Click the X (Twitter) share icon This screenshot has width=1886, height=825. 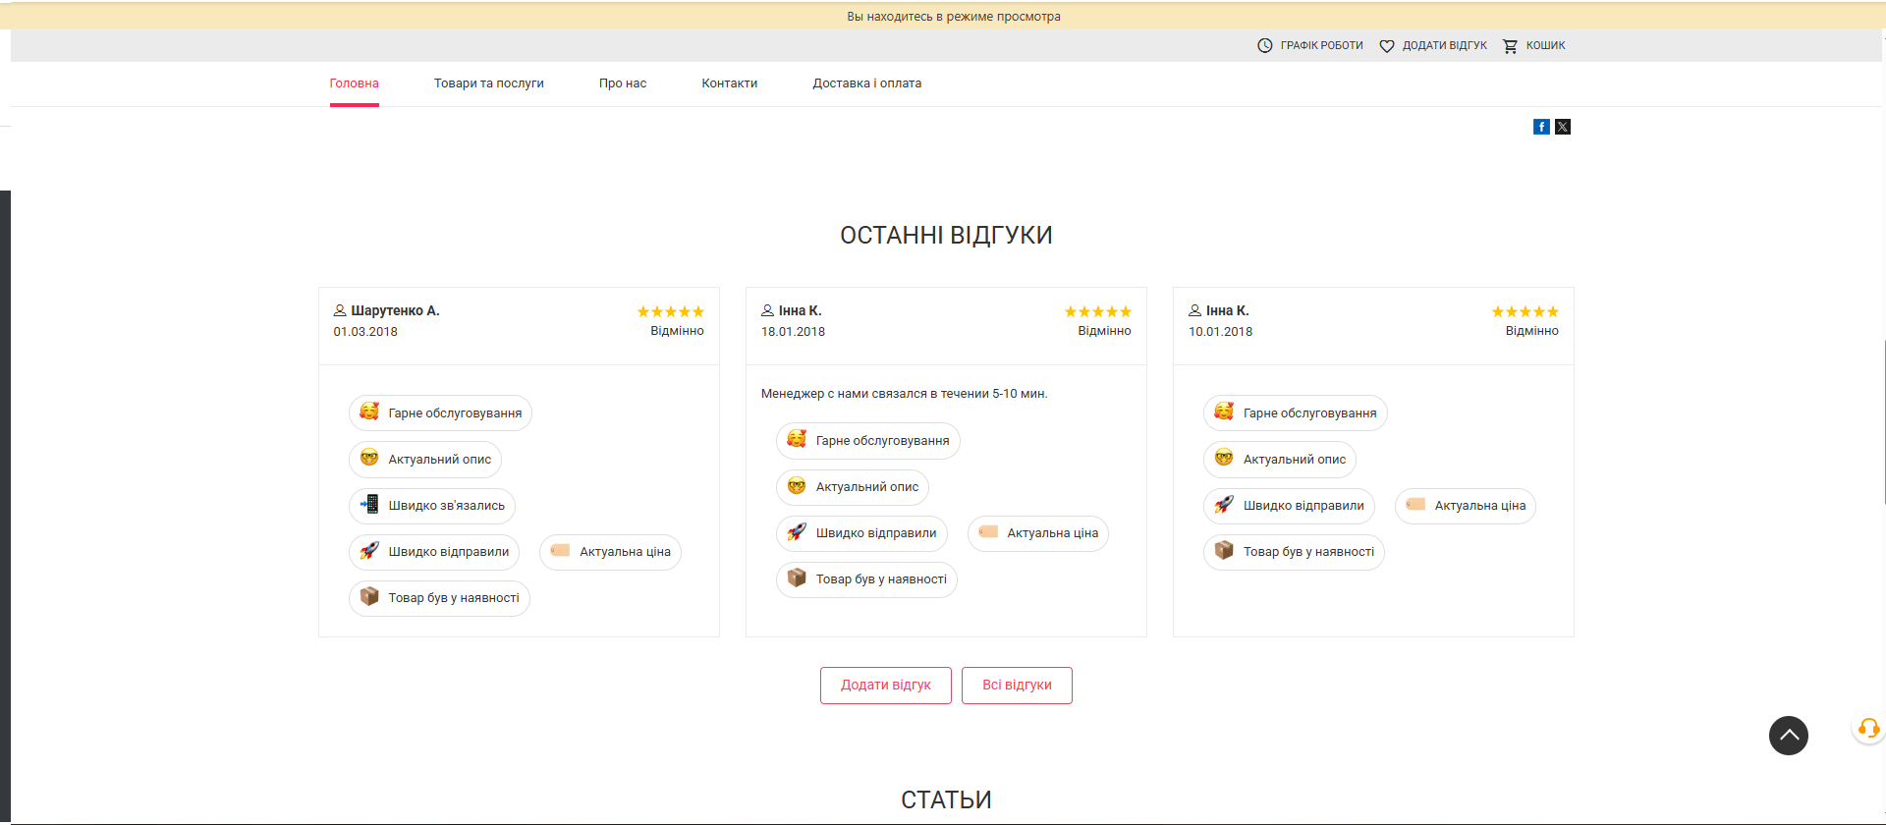1563,127
